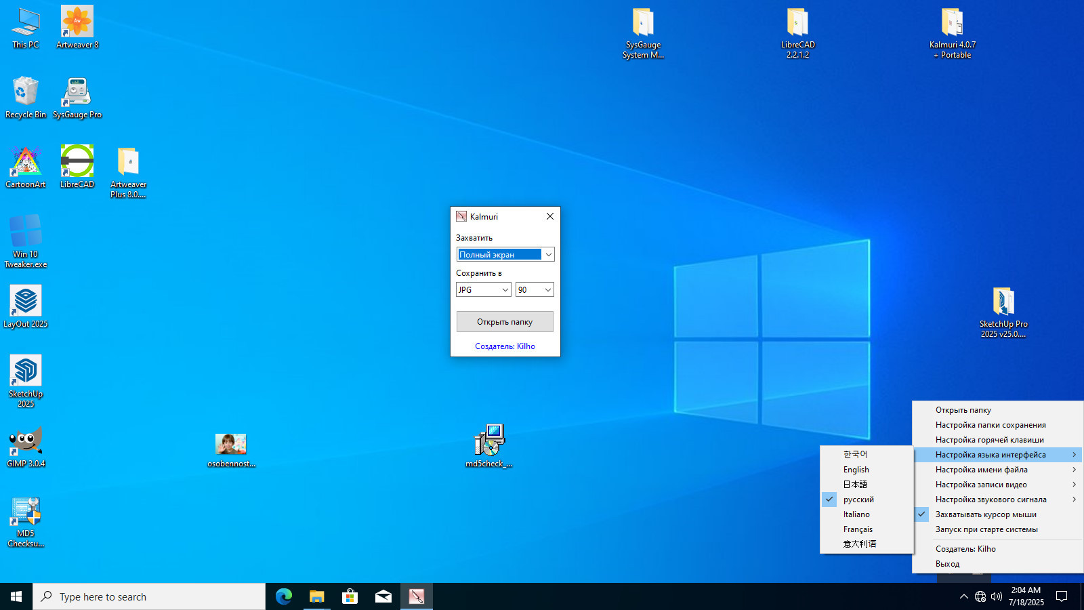This screenshot has width=1084, height=610.
Task: Expand the Полный экран capture mode dropdown
Action: [x=505, y=254]
